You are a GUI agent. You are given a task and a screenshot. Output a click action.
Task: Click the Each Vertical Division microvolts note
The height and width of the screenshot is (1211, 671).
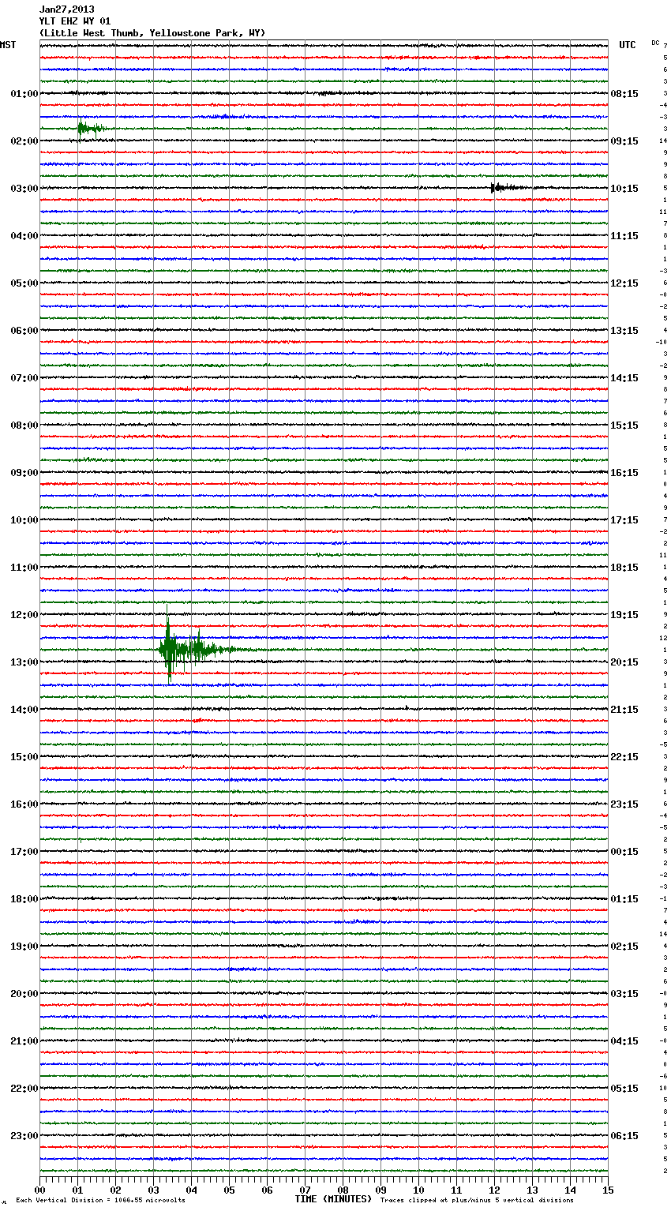[x=100, y=1201]
